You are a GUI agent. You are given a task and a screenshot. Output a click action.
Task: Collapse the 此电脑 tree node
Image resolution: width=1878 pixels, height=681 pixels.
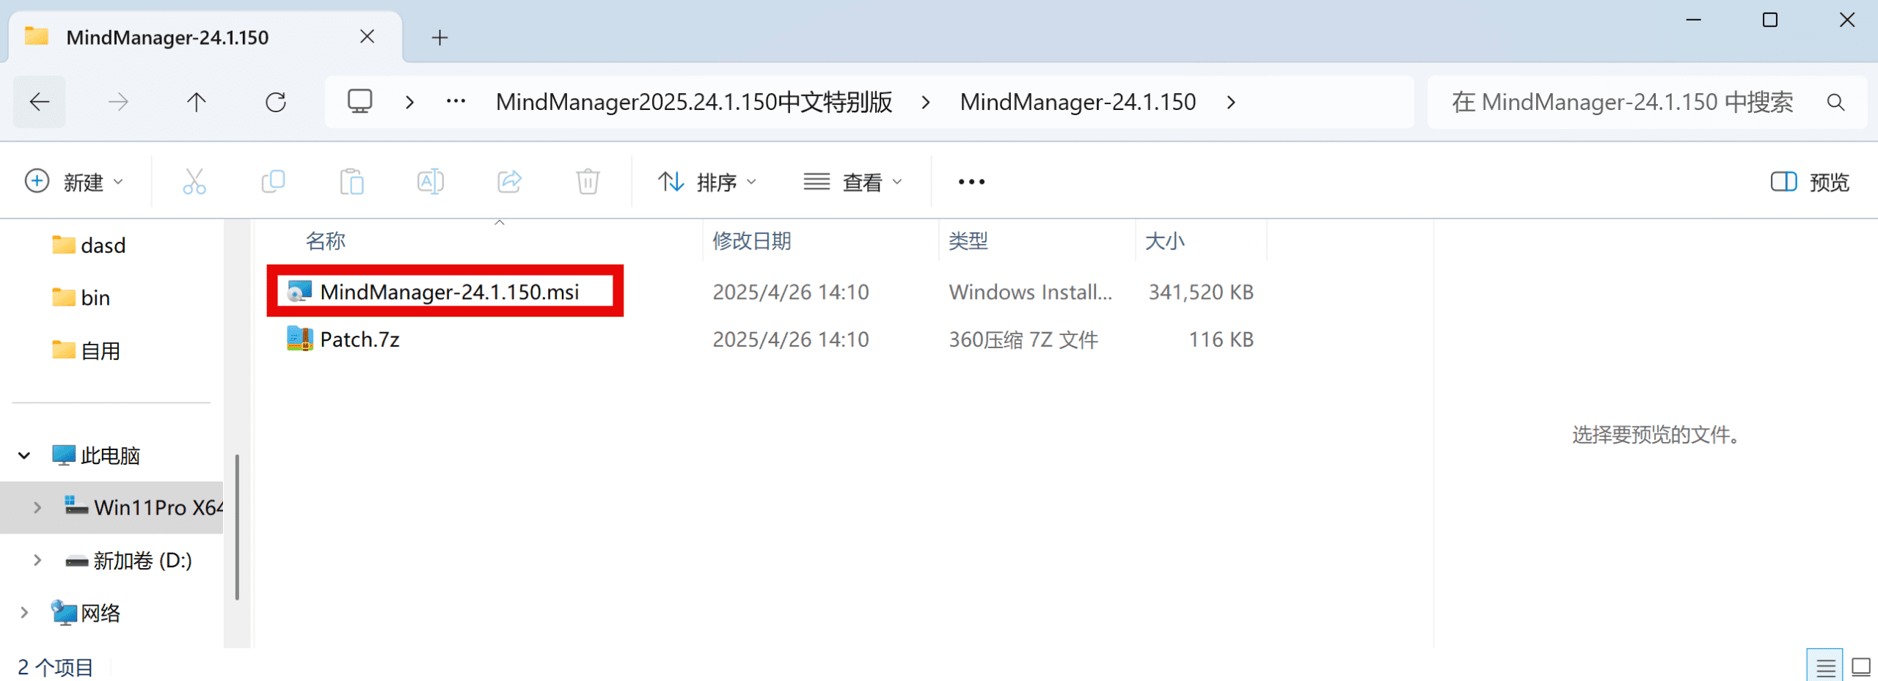pyautogui.click(x=24, y=456)
